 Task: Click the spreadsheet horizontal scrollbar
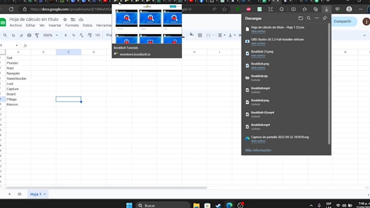point(107,188)
